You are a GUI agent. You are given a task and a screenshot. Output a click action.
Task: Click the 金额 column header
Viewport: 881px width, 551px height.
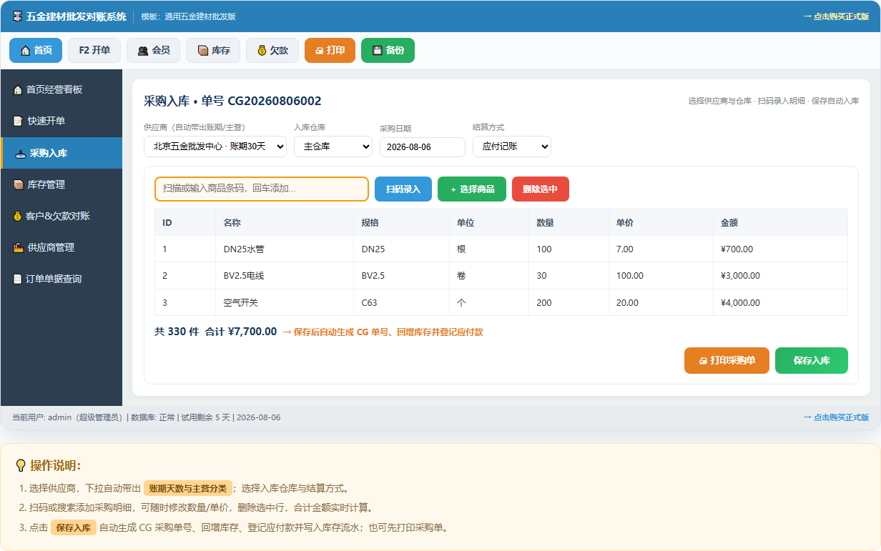tap(780, 223)
